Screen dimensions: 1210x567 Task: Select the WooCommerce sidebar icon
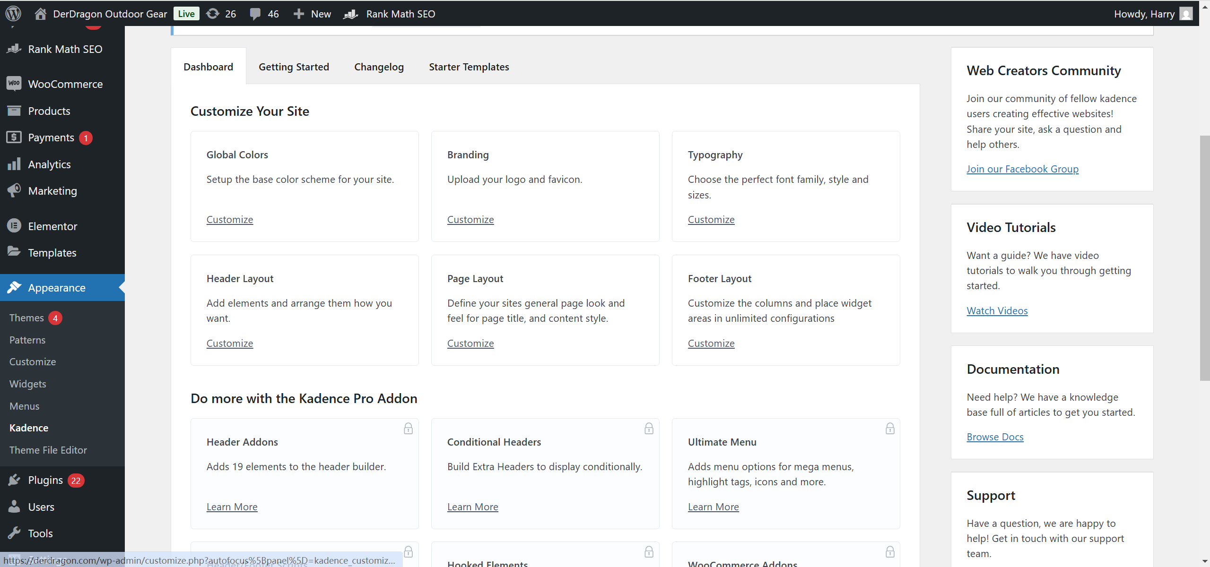click(14, 84)
